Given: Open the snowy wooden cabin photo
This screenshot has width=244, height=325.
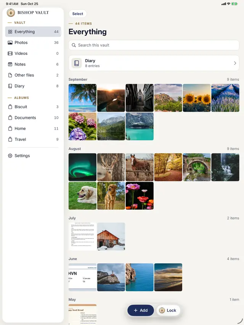Looking at the screenshot, I should (111, 237).
